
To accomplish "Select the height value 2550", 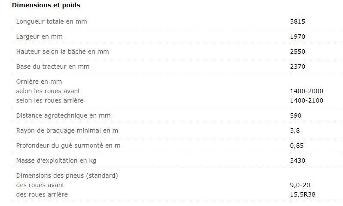I will (297, 51).
